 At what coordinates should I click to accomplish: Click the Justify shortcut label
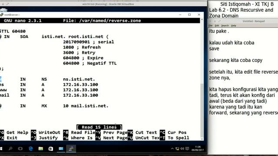pyautogui.click(x=48, y=138)
